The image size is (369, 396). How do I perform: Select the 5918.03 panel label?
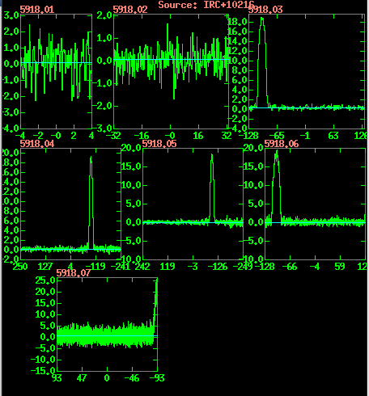point(265,10)
